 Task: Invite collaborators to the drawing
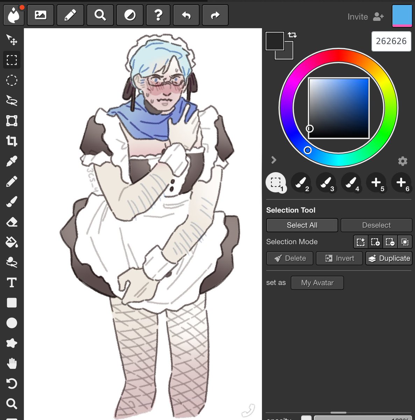click(366, 16)
